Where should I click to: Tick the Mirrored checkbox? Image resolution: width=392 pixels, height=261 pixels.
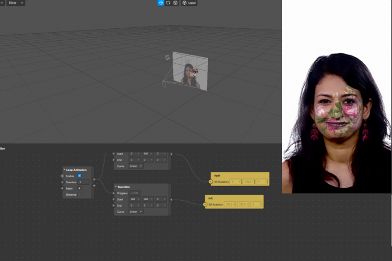pyautogui.click(x=79, y=194)
